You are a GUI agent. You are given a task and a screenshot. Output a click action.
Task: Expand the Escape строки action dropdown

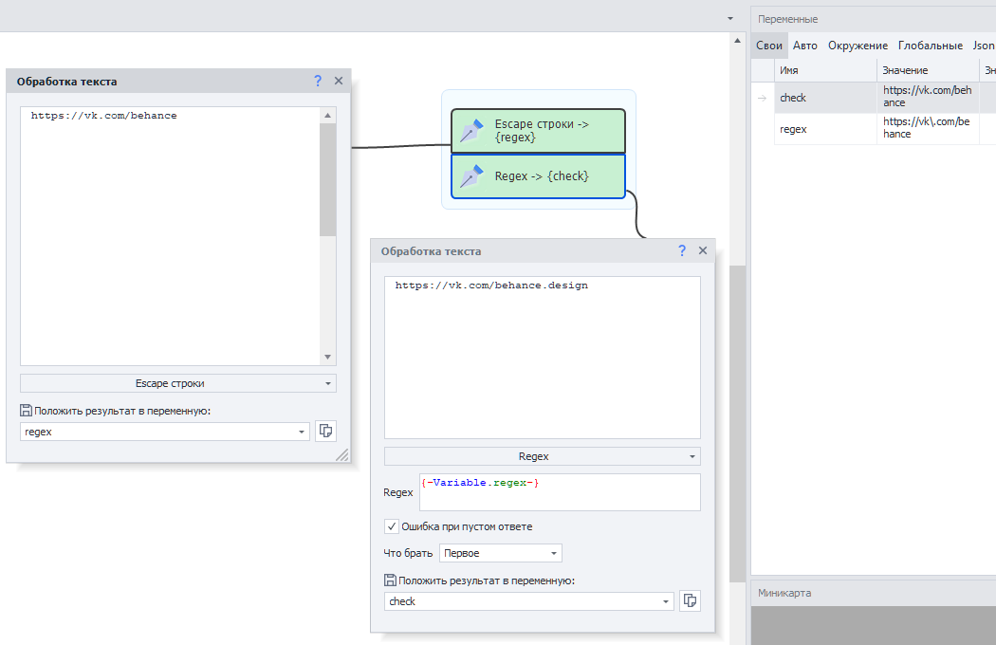[177, 383]
